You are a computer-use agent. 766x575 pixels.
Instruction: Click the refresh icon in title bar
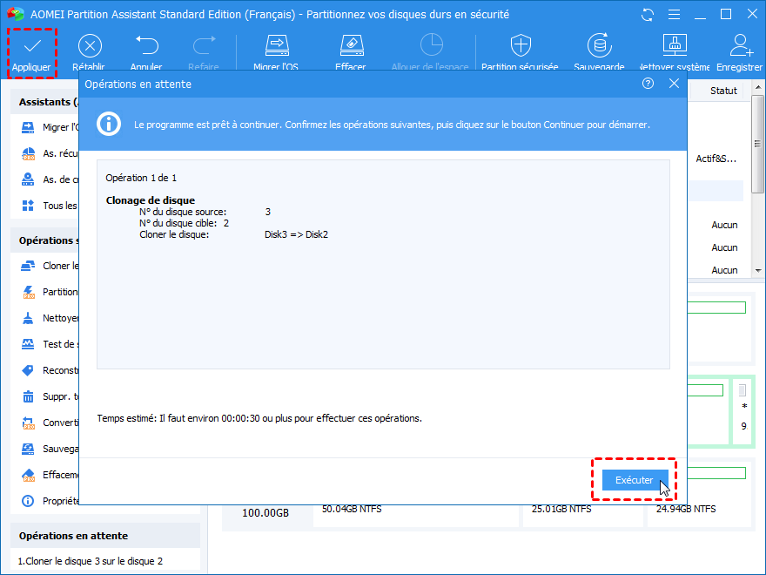click(648, 15)
